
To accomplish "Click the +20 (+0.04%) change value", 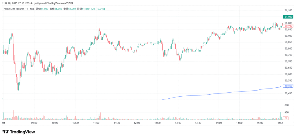I will coord(99,9).
